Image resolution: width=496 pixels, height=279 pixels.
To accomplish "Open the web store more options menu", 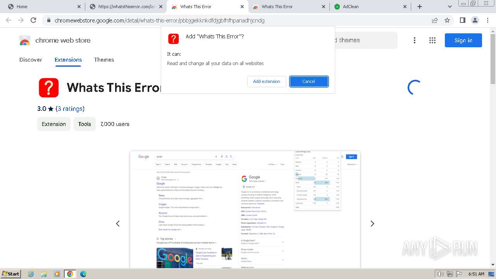I will click(x=415, y=40).
